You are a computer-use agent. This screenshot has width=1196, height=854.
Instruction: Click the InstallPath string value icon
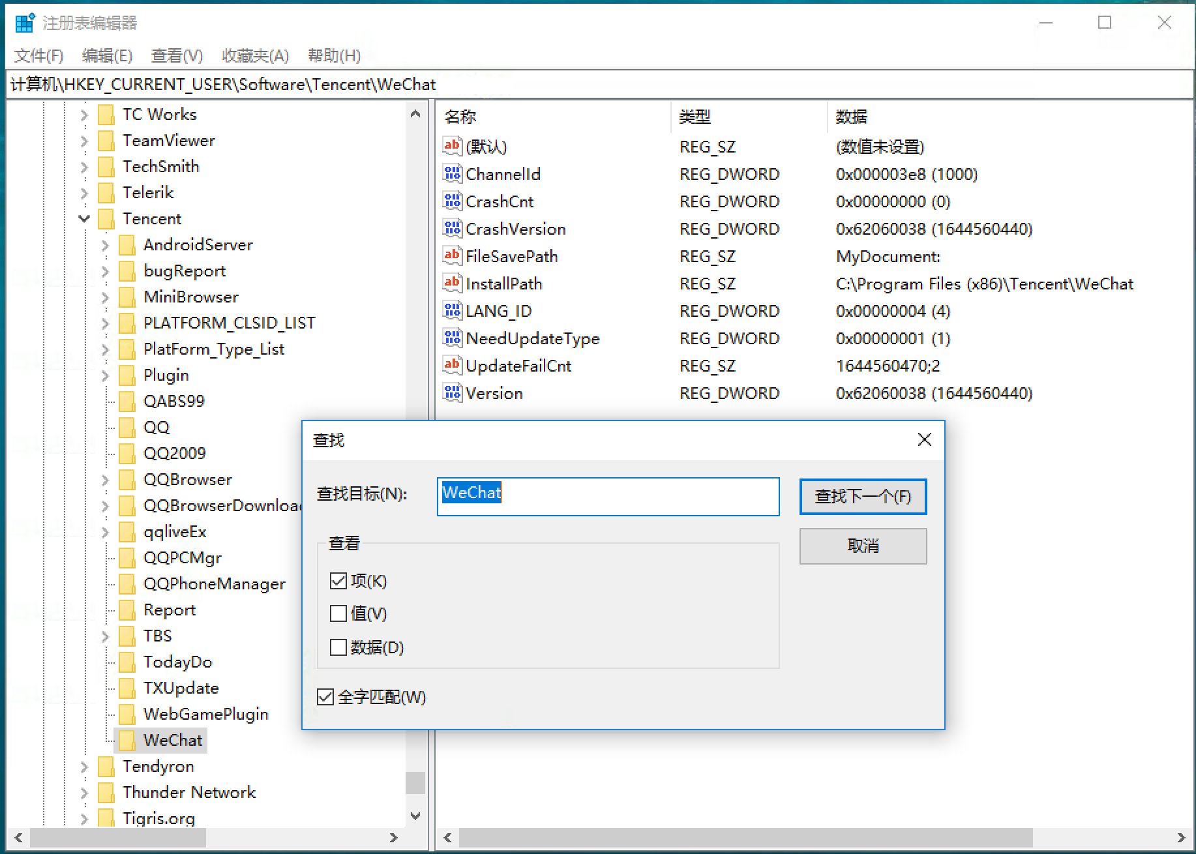pyautogui.click(x=452, y=283)
